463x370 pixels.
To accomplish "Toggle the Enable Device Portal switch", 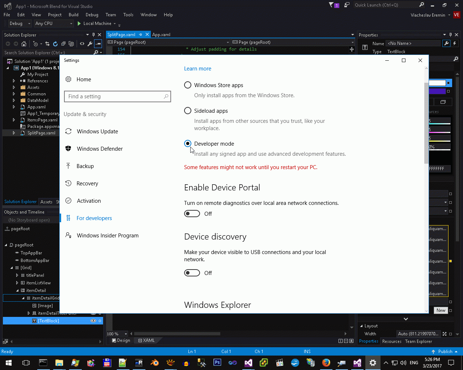I will pyautogui.click(x=192, y=214).
